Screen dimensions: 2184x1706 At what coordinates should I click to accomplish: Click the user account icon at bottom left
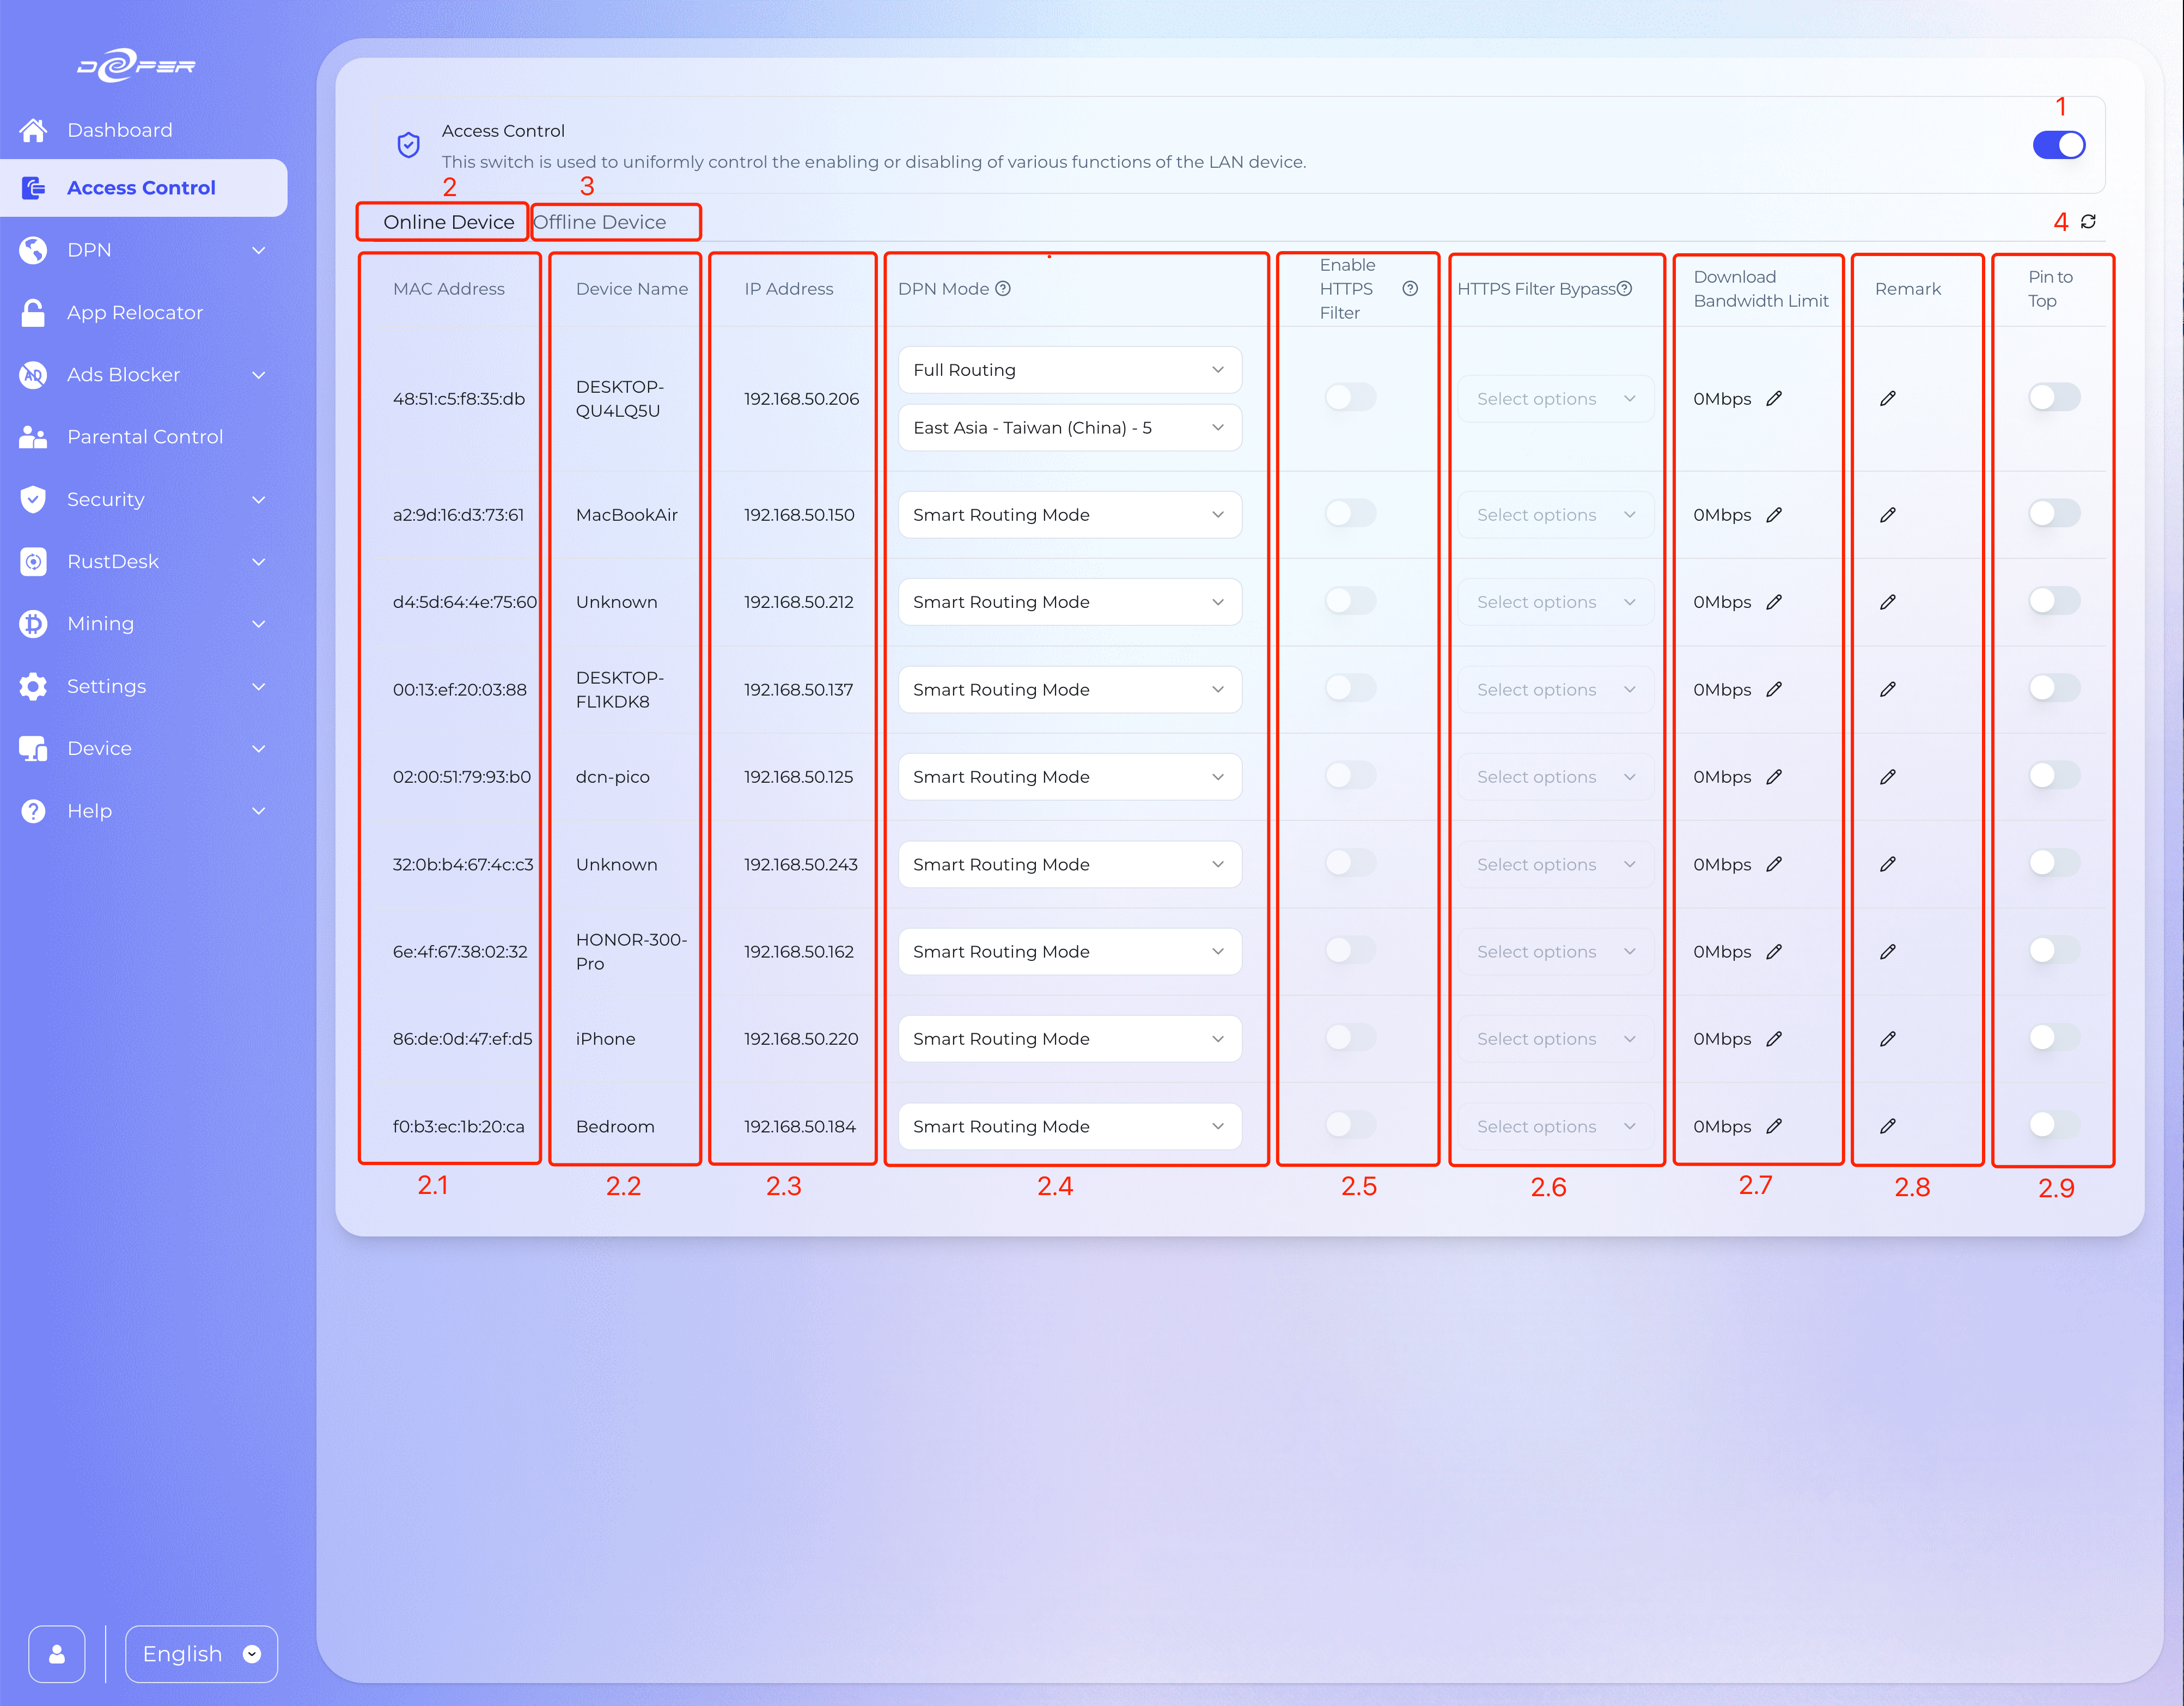coord(57,1654)
